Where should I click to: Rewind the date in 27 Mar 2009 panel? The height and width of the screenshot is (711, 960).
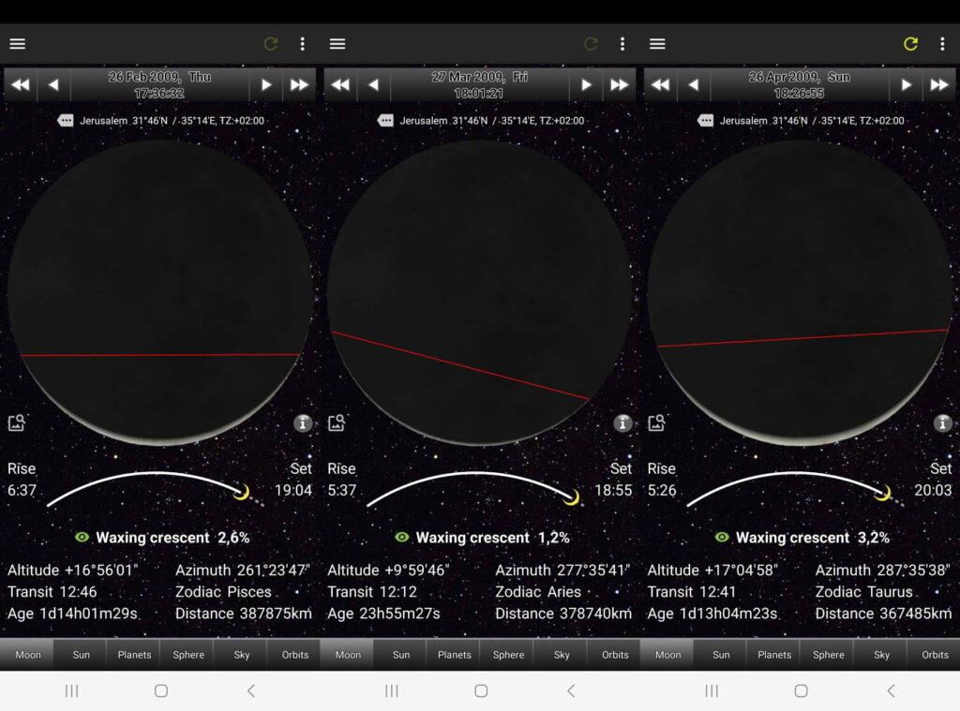click(340, 85)
